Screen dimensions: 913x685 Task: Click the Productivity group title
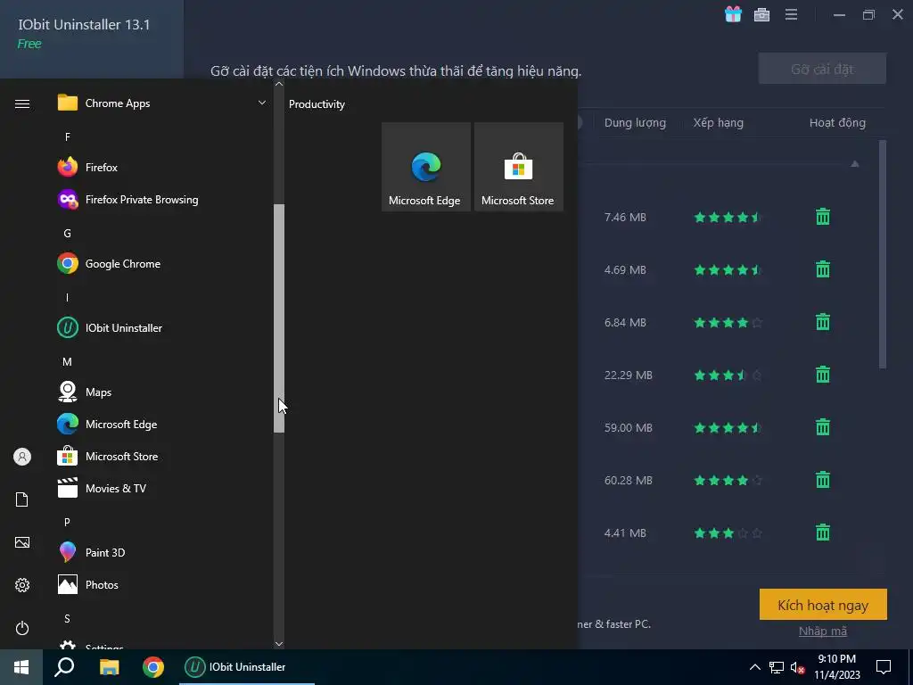point(317,104)
